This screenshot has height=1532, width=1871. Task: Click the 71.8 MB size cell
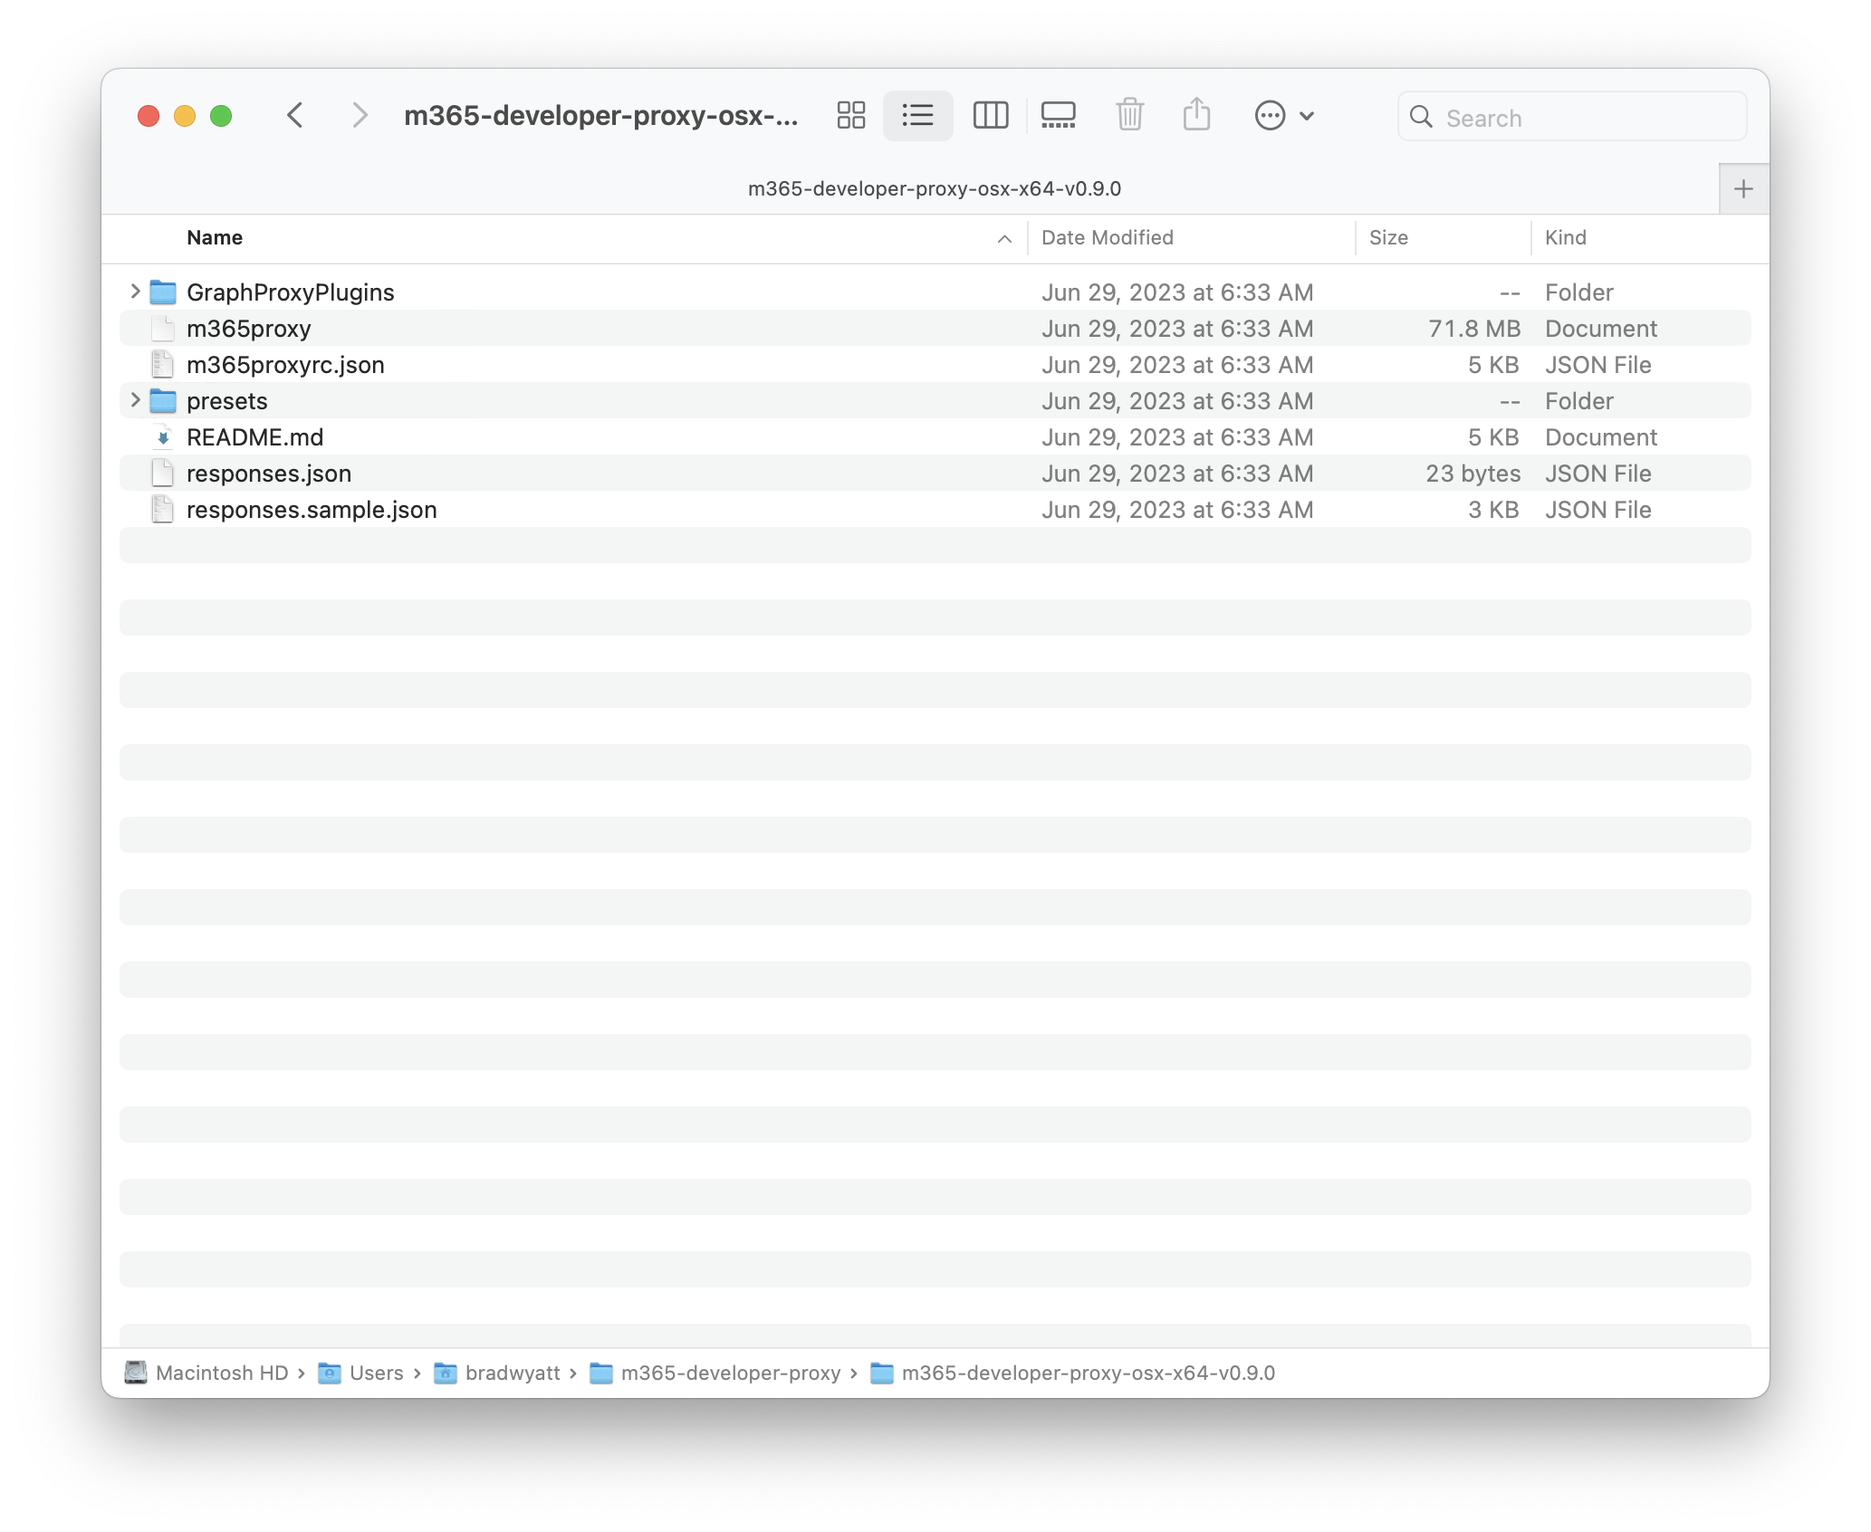[1473, 329]
